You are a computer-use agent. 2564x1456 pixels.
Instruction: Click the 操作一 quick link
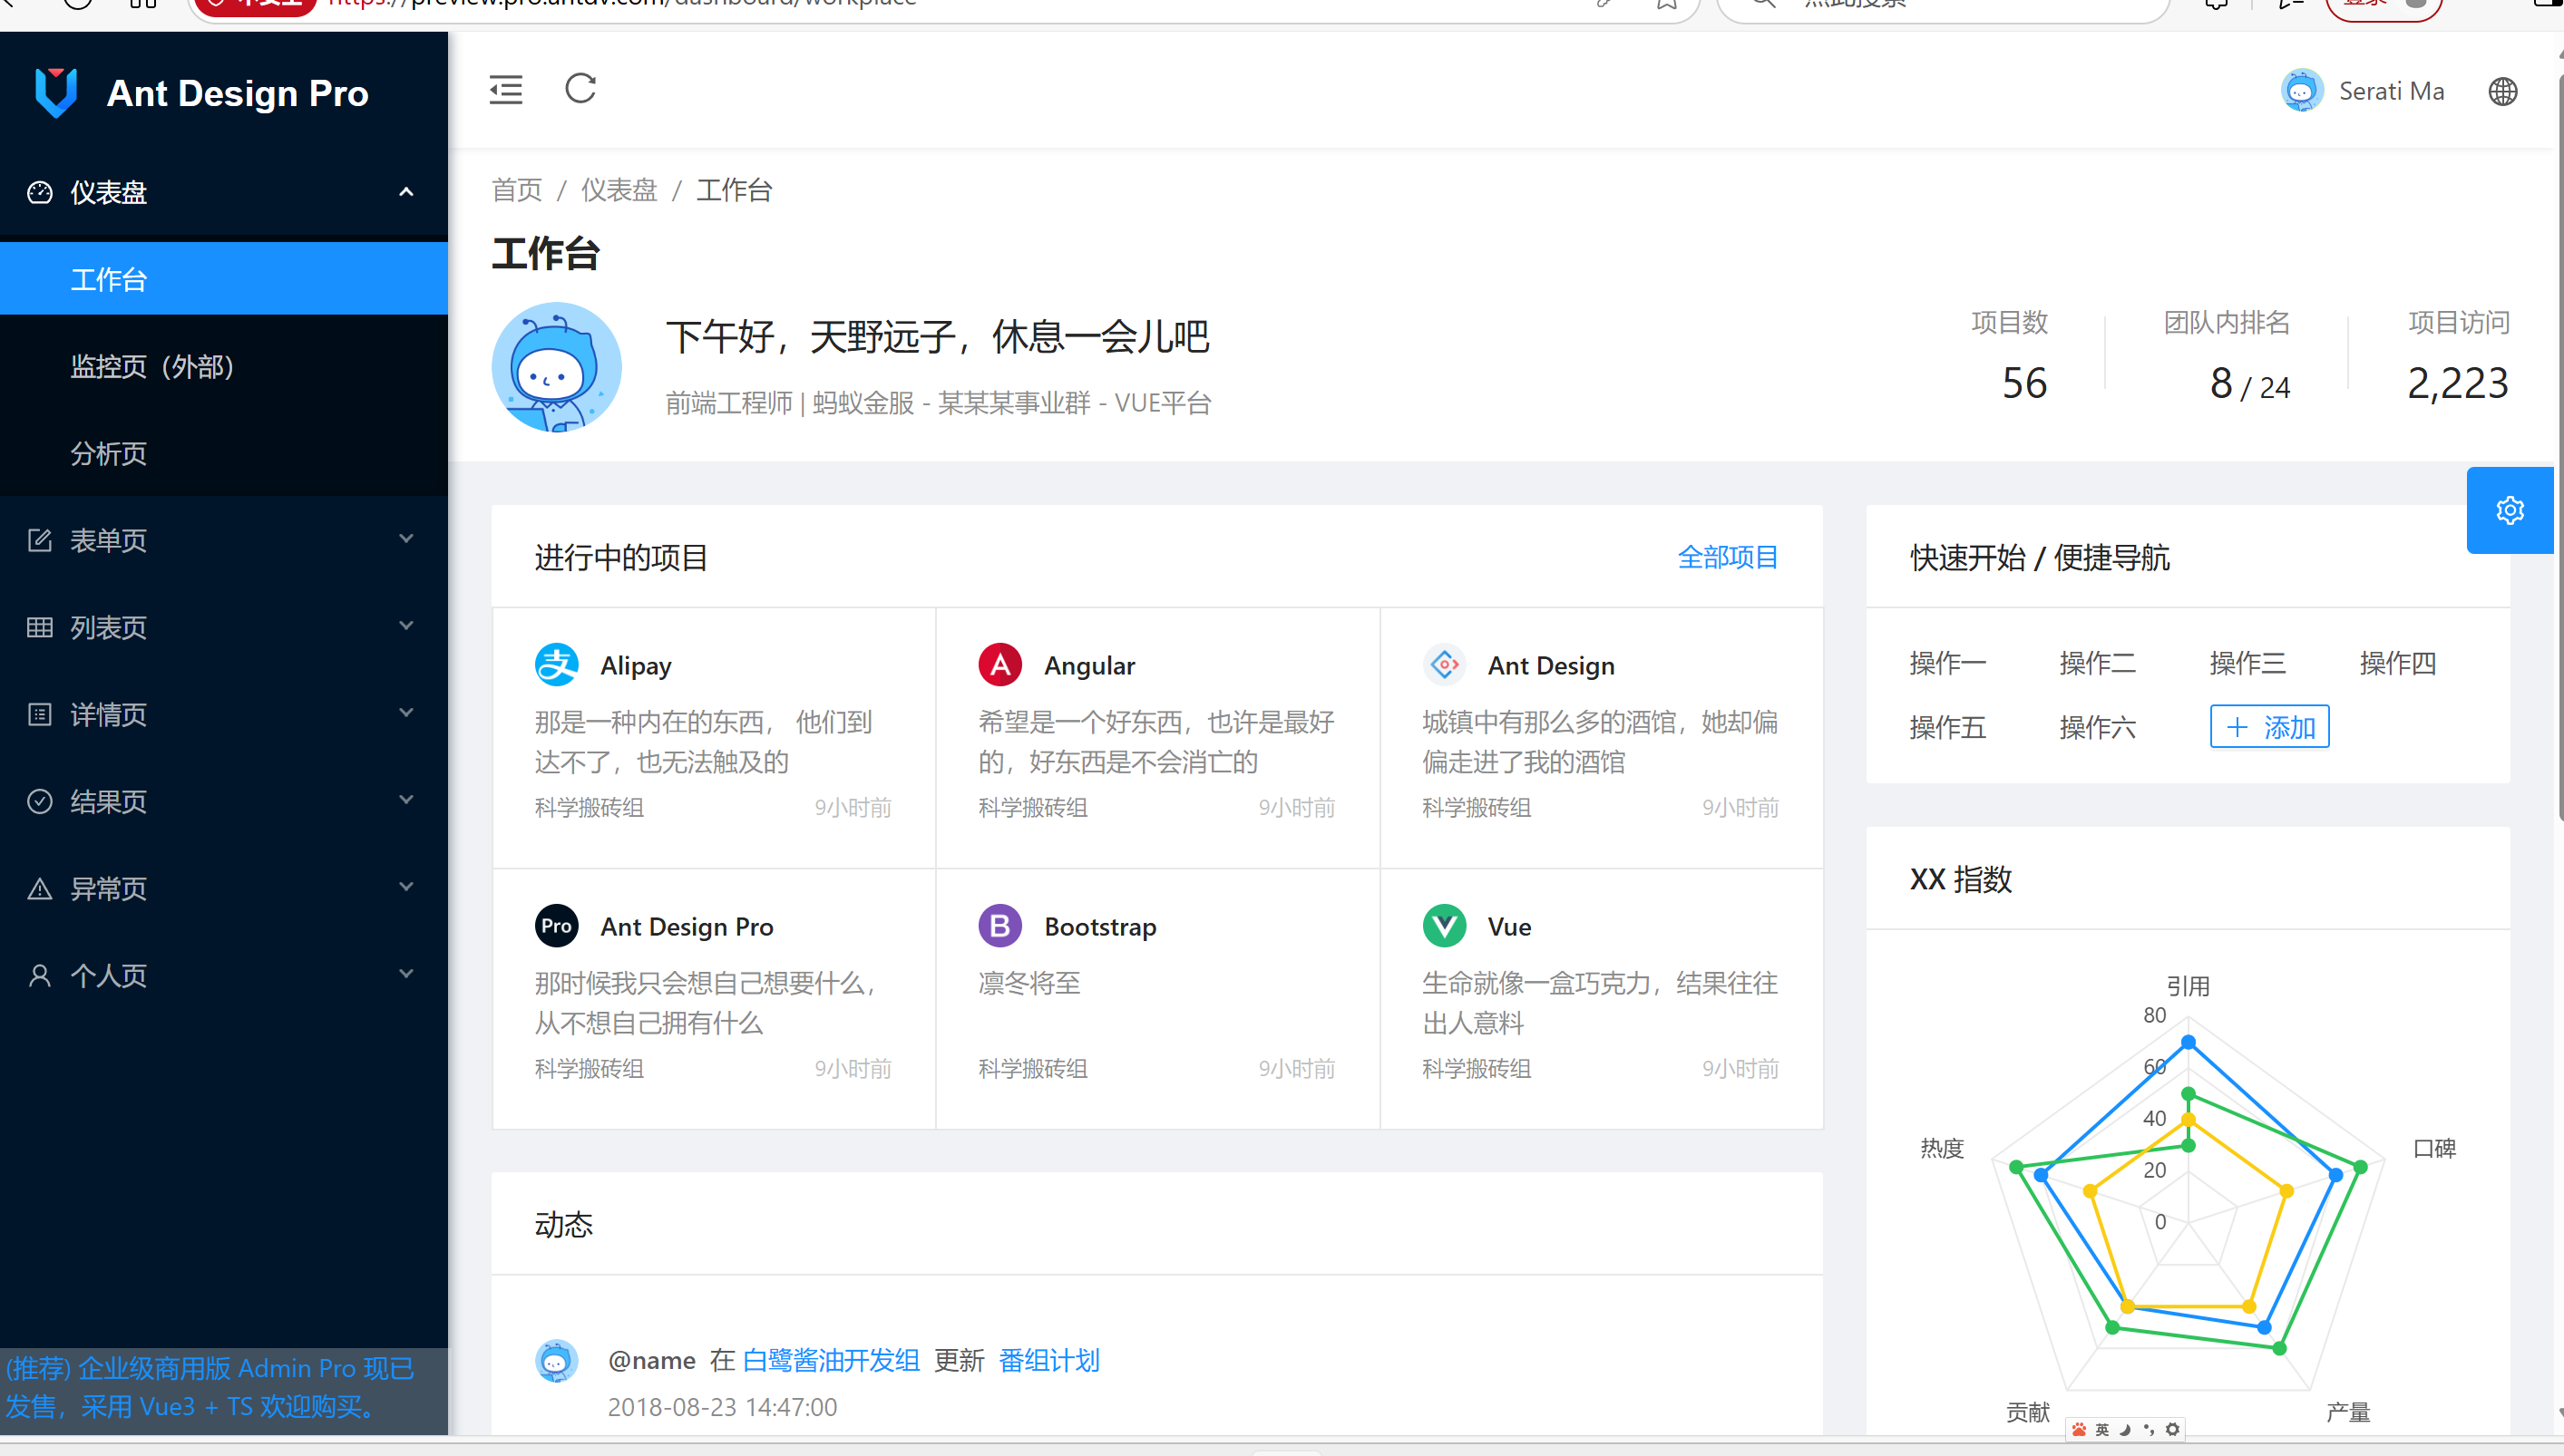tap(1948, 663)
